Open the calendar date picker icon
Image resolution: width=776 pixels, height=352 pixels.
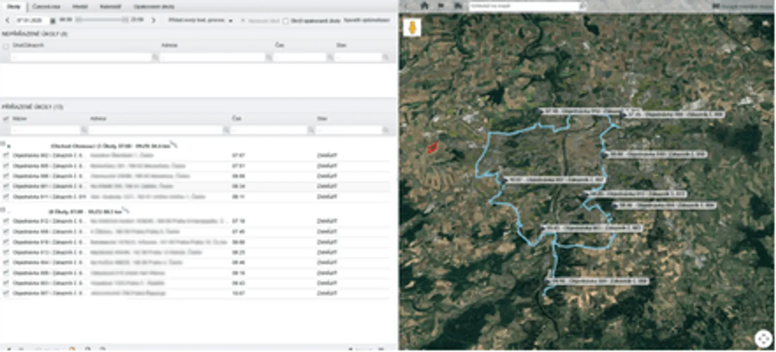click(x=53, y=20)
